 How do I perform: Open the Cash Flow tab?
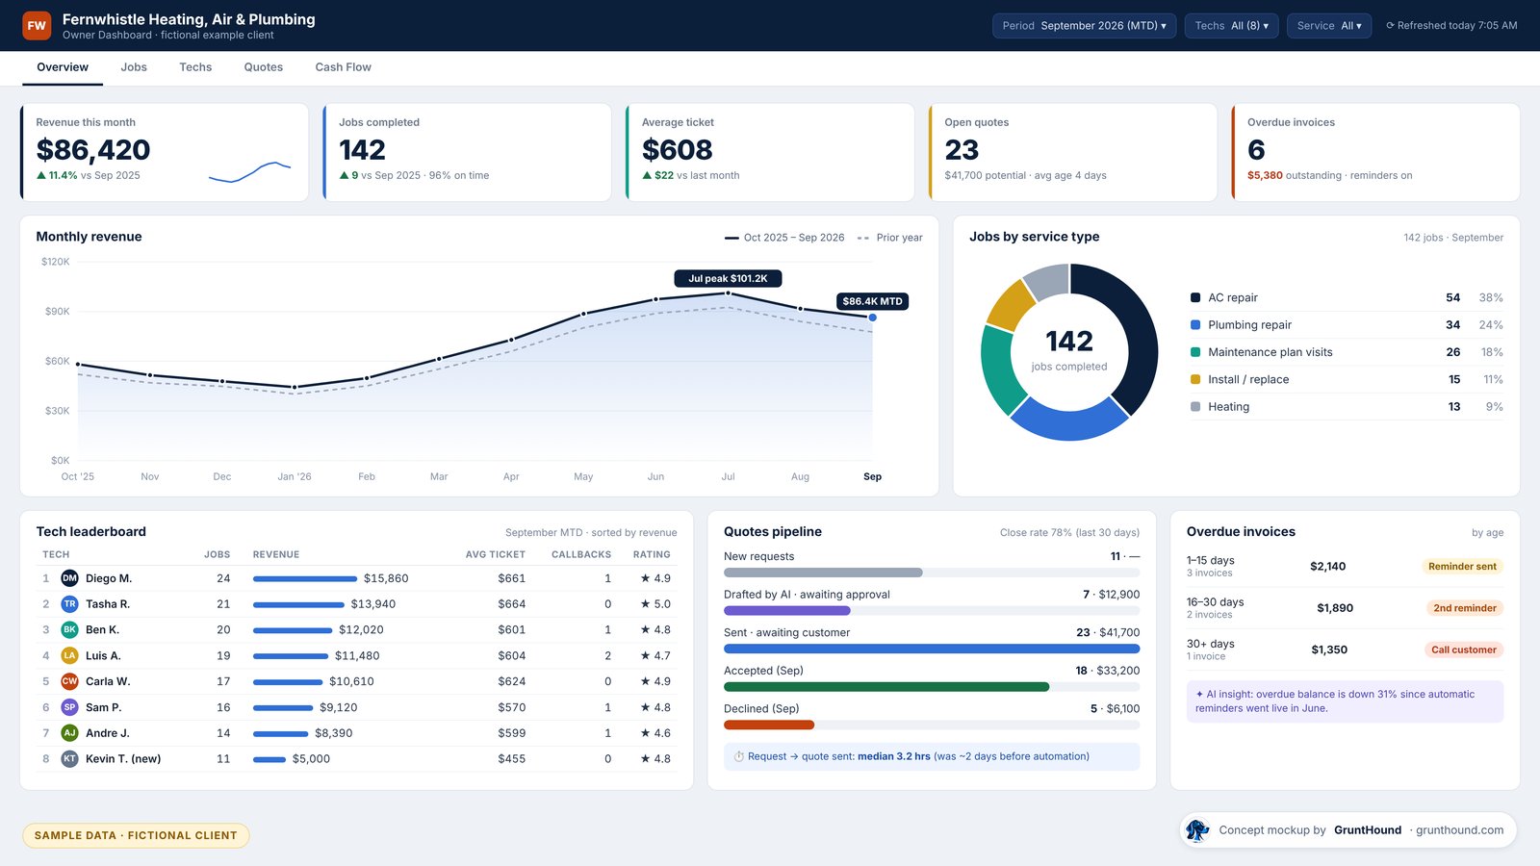tap(343, 67)
